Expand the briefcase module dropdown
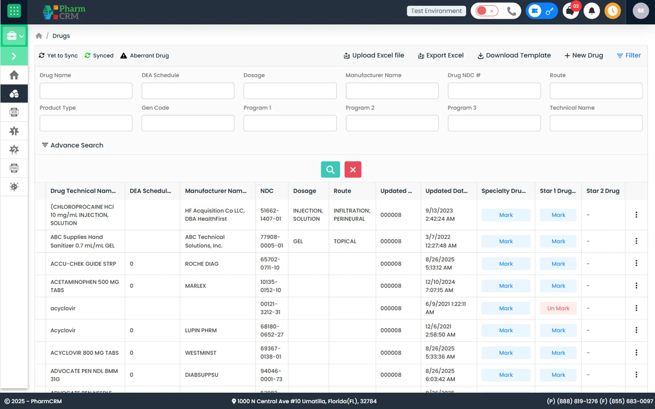The image size is (655, 409). pyautogui.click(x=14, y=36)
